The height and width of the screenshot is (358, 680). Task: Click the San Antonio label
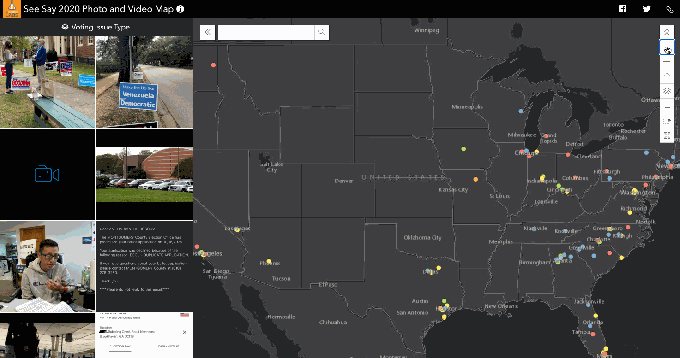pos(412,313)
